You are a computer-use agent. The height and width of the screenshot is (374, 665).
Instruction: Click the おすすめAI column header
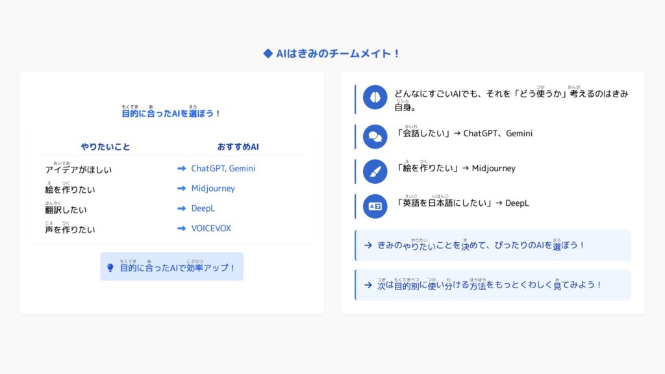[238, 147]
